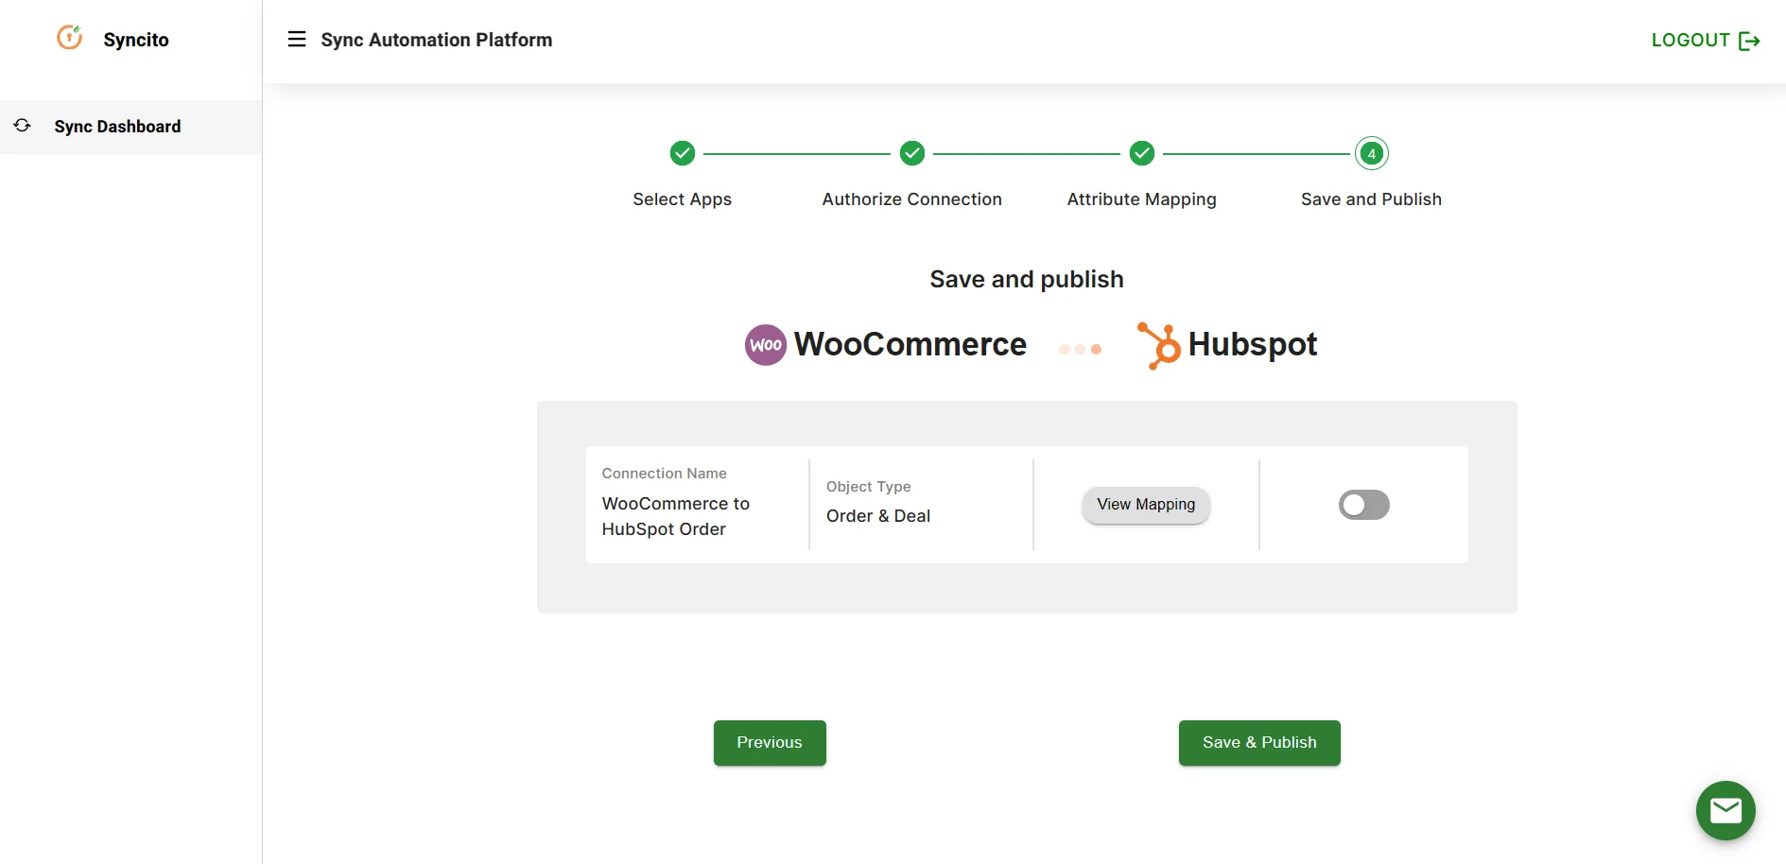Click the Save and Publish step label
The image size is (1786, 864).
coord(1371,199)
